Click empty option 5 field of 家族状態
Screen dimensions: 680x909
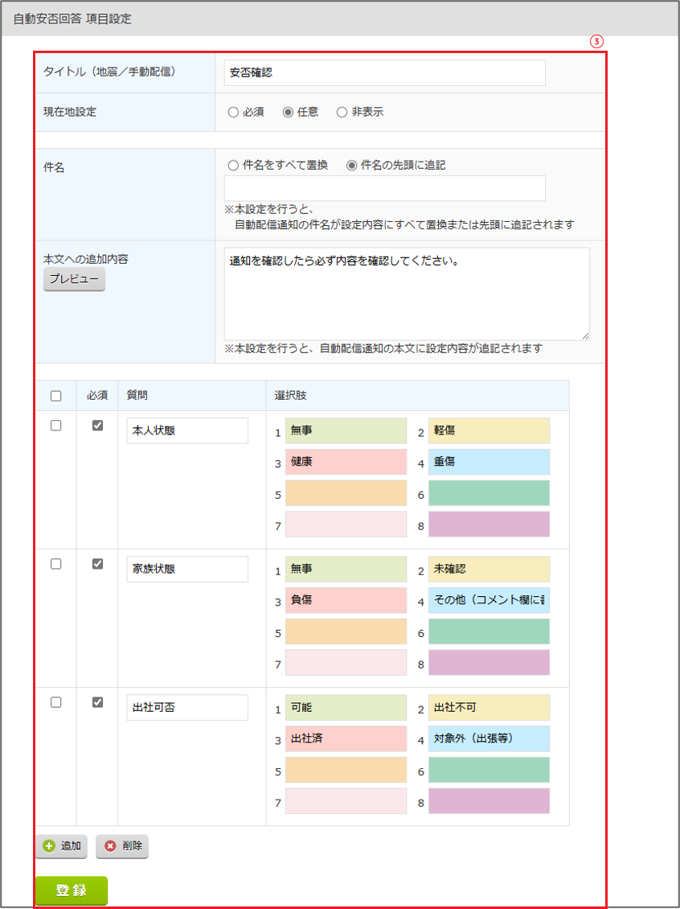tap(346, 632)
